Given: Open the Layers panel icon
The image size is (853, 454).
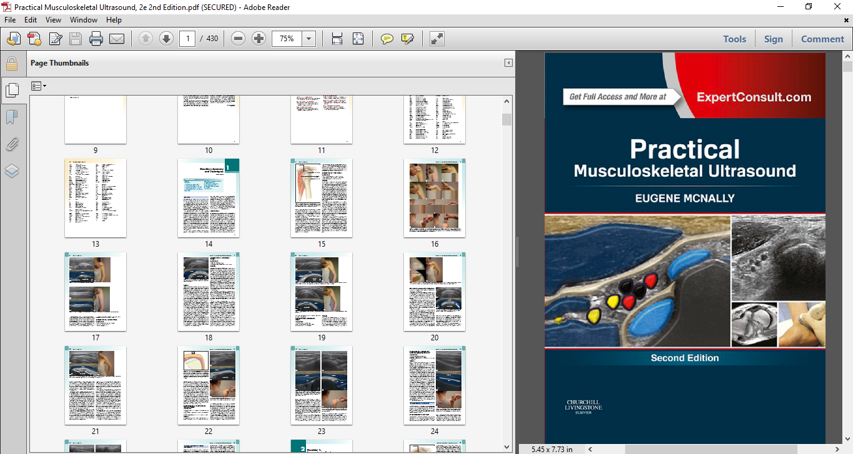Looking at the screenshot, I should [x=12, y=171].
